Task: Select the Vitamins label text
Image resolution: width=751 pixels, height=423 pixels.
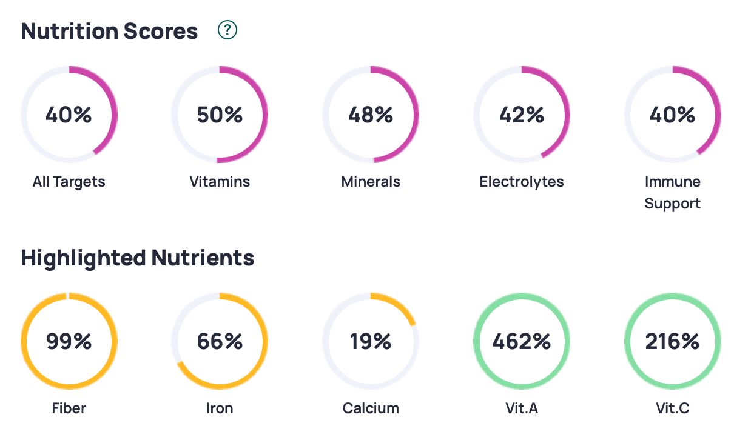Action: click(220, 182)
